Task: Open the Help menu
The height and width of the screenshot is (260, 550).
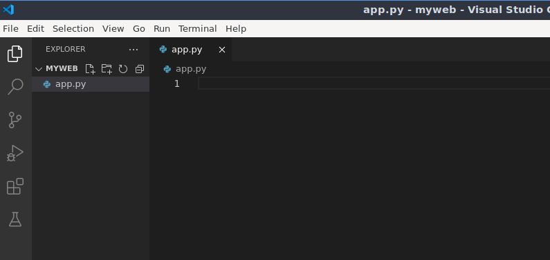Action: coord(236,29)
